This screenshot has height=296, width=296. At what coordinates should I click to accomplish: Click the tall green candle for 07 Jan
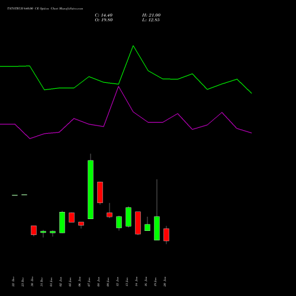point(91,189)
